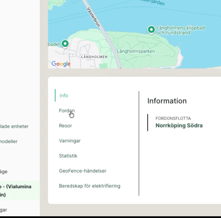The height and width of the screenshot is (218, 221).
Task: Click the Google logo on the map
Action: pos(61,64)
